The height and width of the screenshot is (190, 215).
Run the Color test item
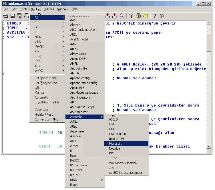coord(47,110)
